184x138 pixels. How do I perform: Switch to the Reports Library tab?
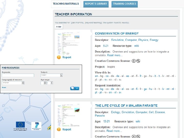pos(96,4)
